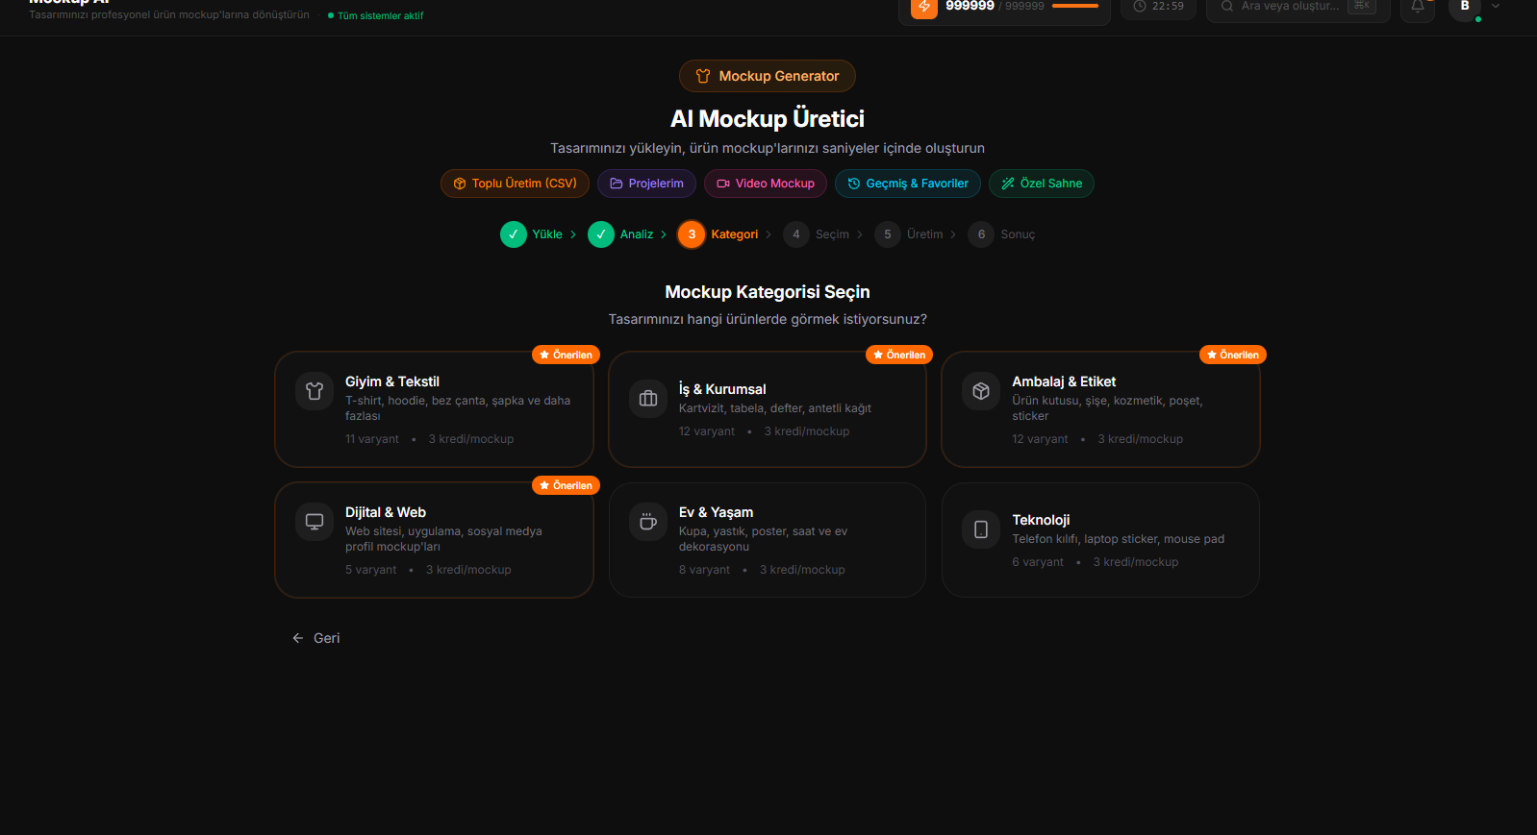The image size is (1537, 835).
Task: Click the Mockup Kategorisi Seçin heading
Action: click(x=768, y=292)
